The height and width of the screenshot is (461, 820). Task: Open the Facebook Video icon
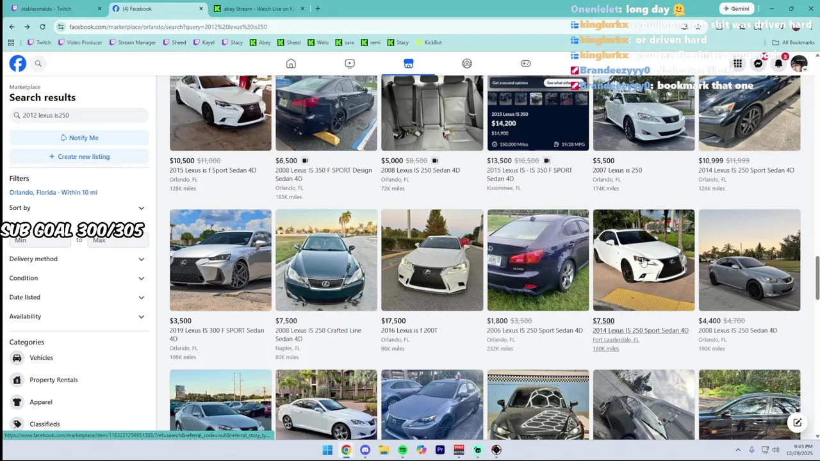(350, 63)
